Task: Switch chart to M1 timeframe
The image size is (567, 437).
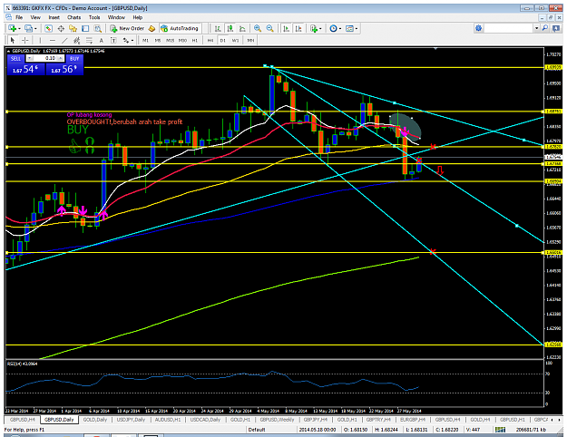Action: click(145, 40)
